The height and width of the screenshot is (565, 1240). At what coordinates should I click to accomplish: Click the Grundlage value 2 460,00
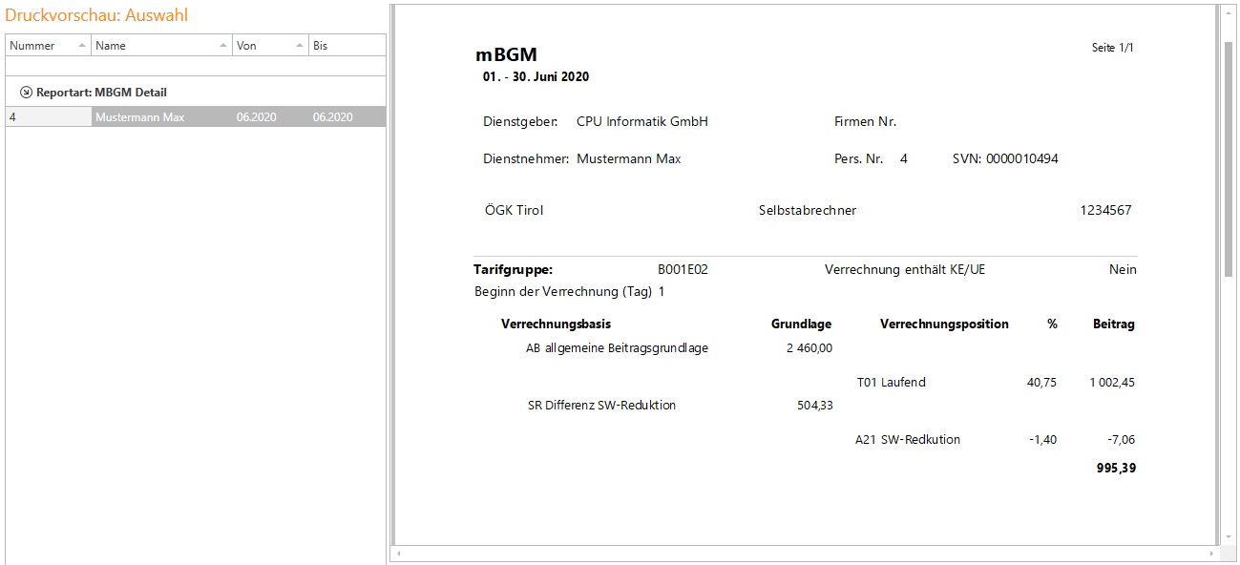tap(809, 348)
